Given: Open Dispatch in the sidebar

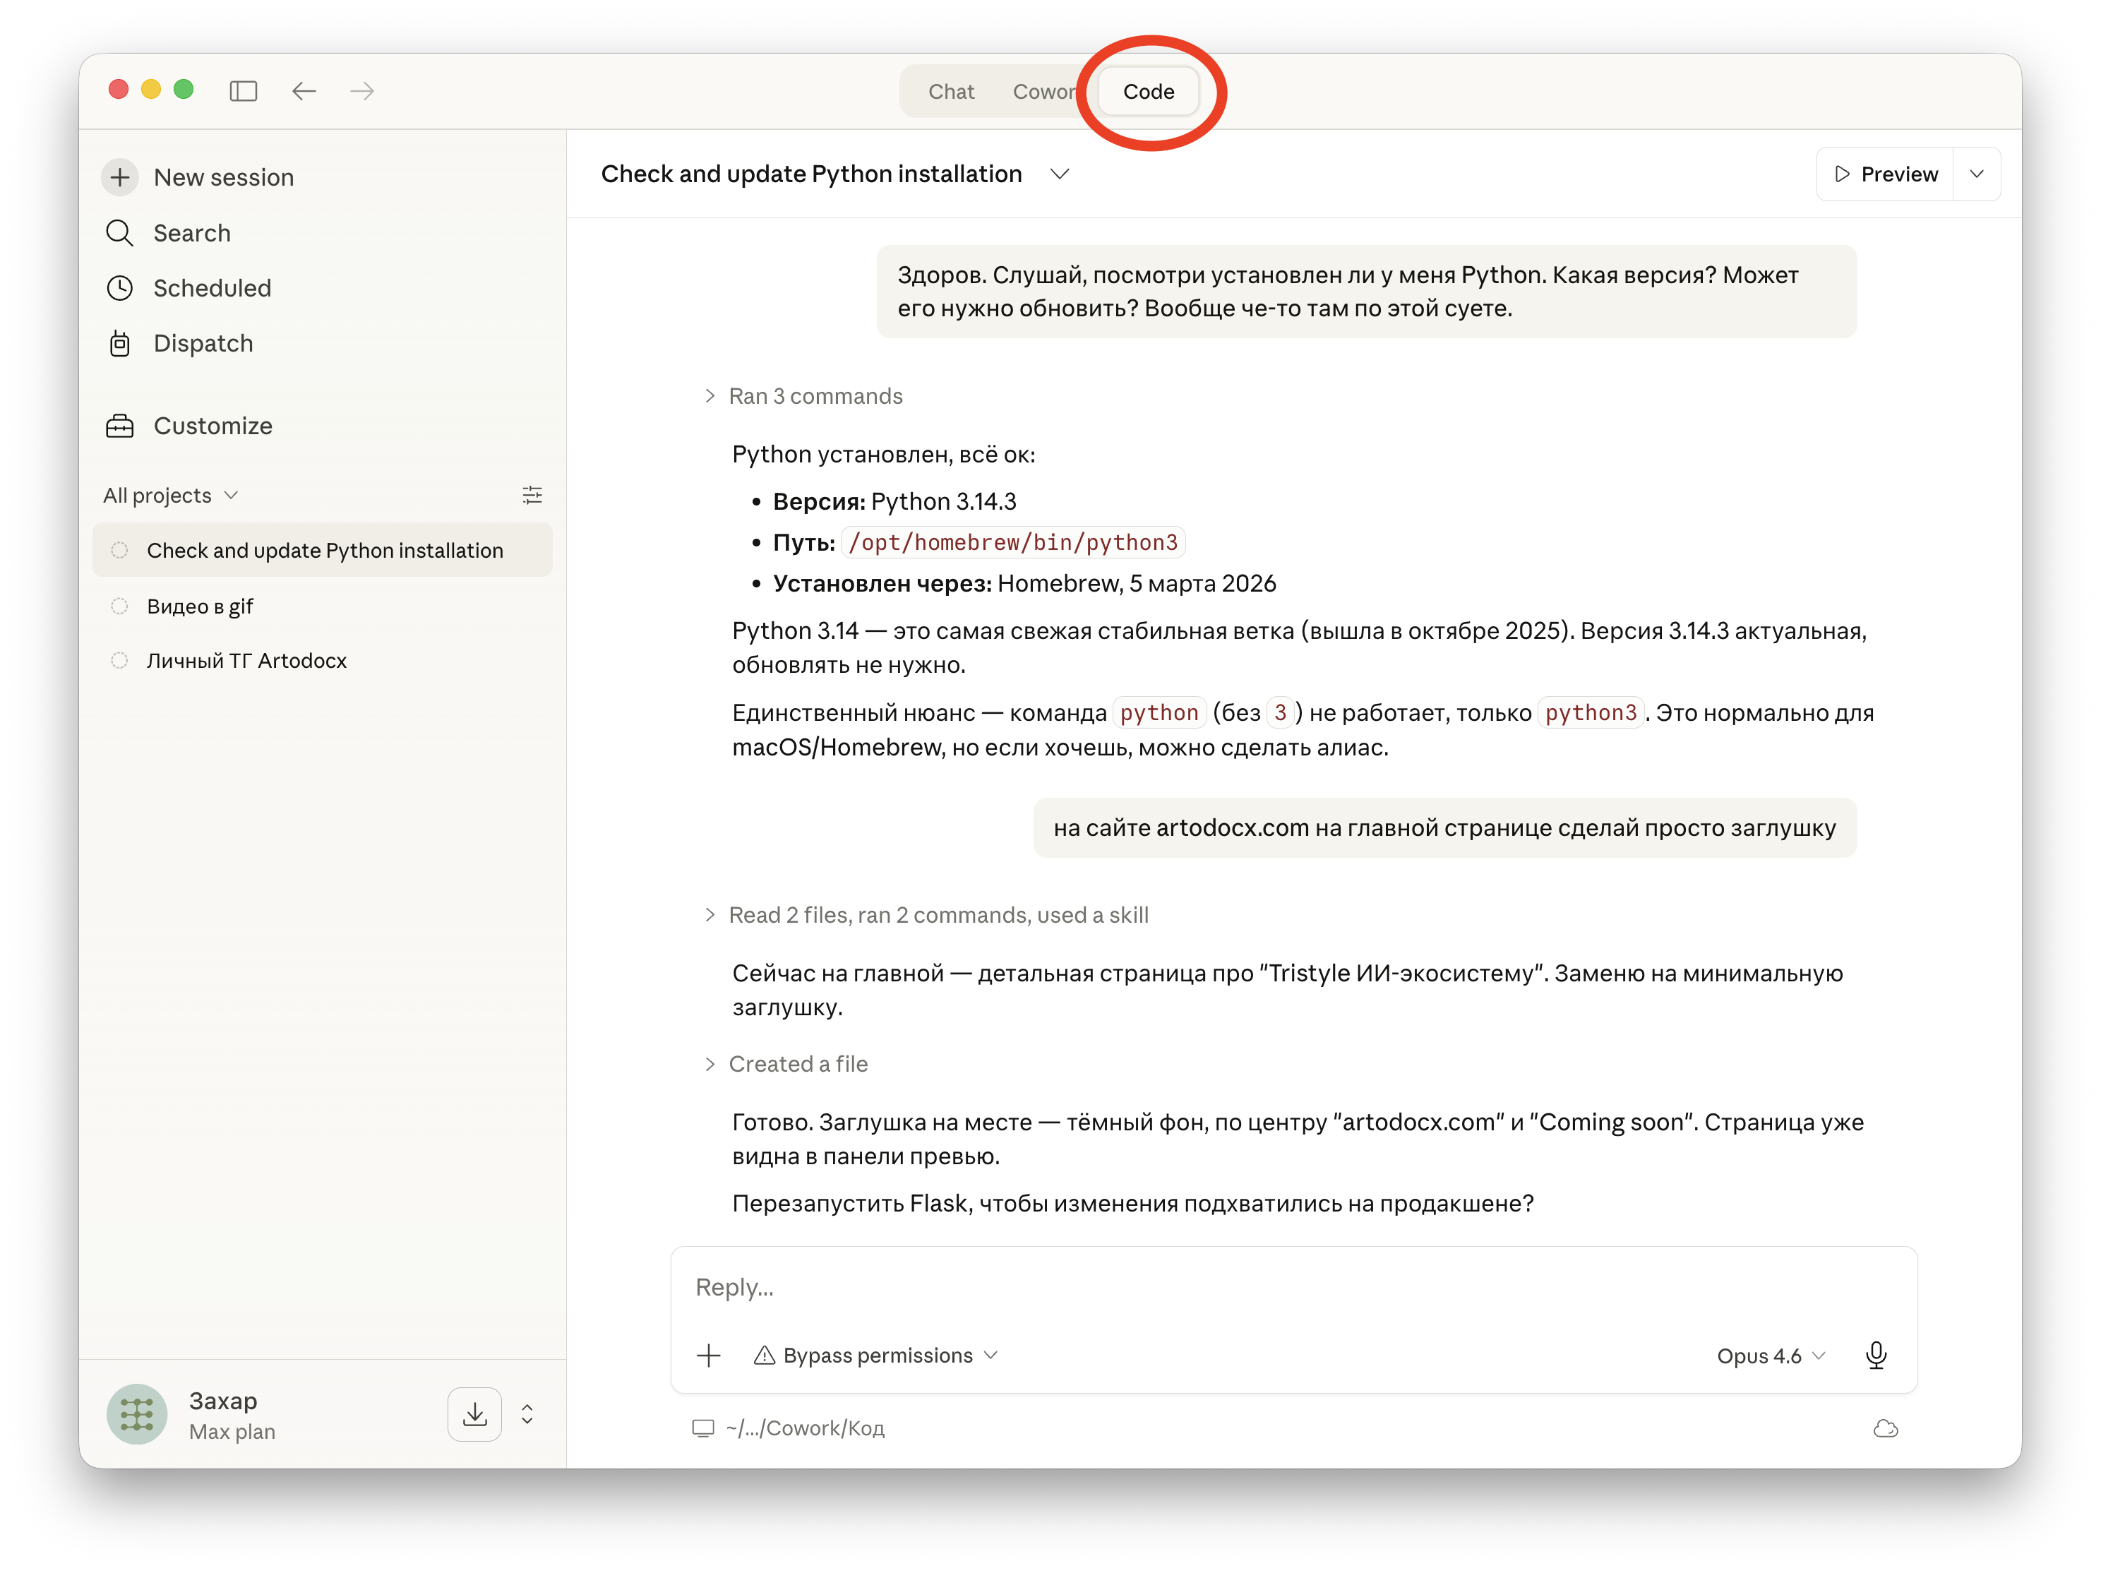Looking at the screenshot, I should coord(203,343).
